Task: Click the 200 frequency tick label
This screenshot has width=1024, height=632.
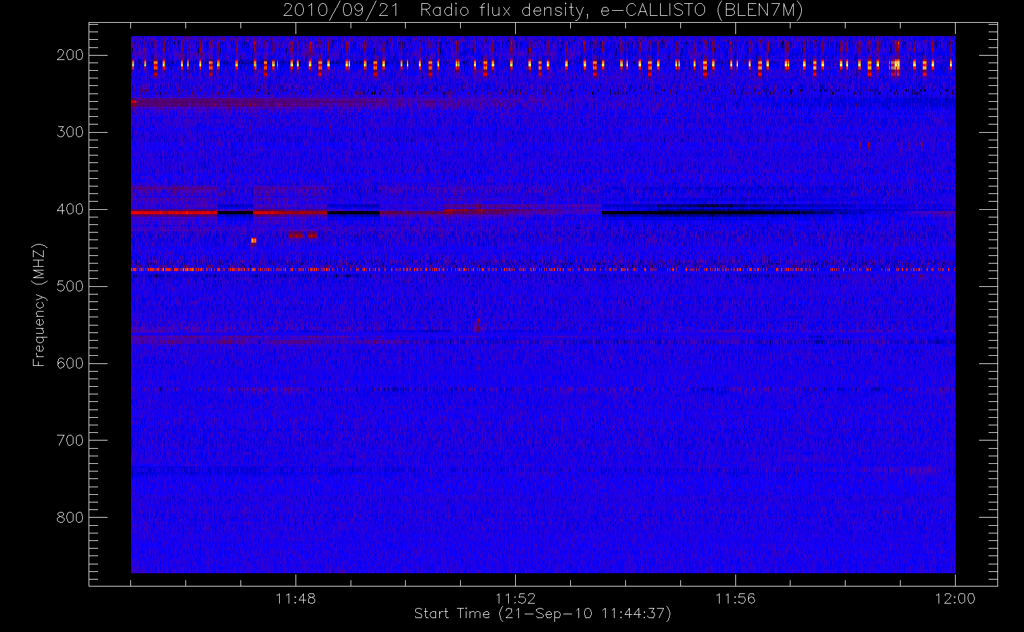Action: [70, 55]
